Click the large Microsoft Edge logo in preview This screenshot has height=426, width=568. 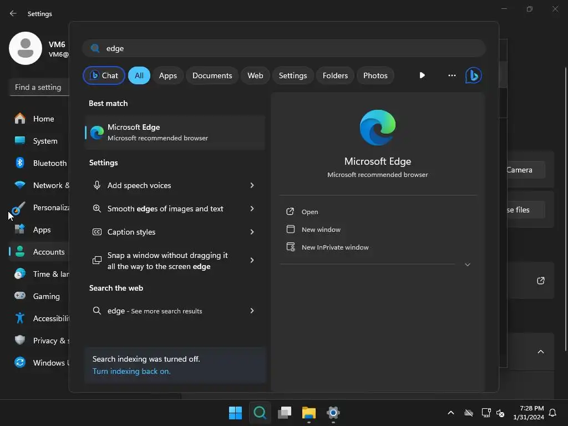pos(377,128)
